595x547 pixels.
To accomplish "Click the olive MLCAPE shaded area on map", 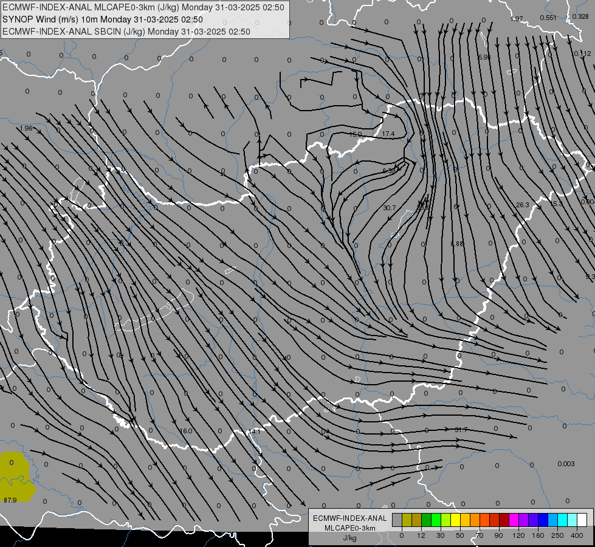I will [16, 476].
